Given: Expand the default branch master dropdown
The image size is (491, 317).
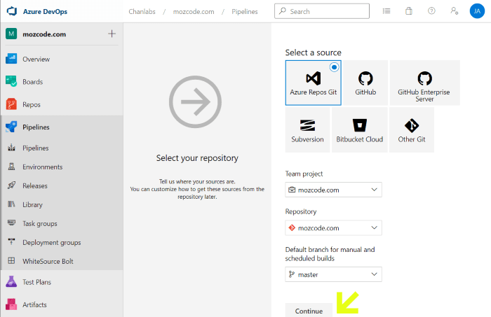Looking at the screenshot, I should [x=333, y=274].
